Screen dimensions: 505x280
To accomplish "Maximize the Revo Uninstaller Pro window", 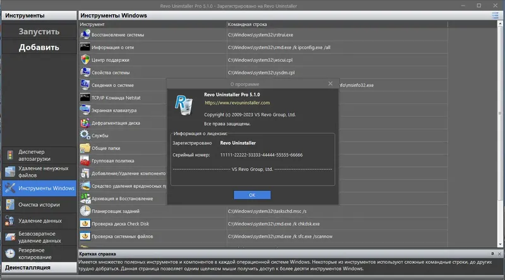I will (479, 6).
